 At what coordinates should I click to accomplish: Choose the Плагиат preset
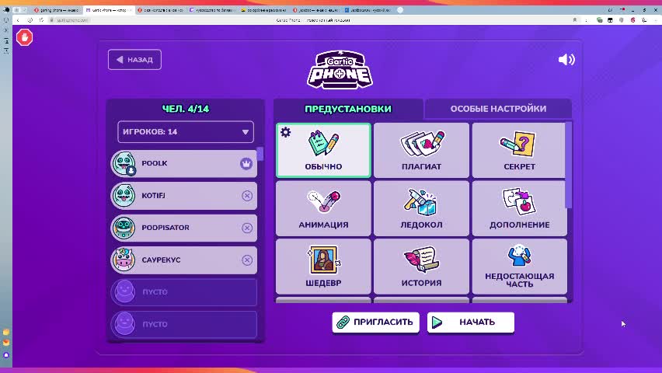421,151
